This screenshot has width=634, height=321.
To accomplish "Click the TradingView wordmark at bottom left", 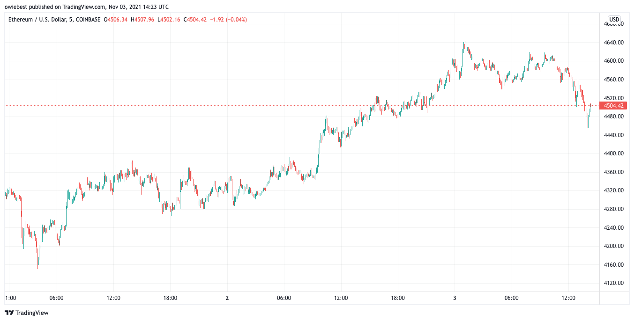I will tap(32, 313).
